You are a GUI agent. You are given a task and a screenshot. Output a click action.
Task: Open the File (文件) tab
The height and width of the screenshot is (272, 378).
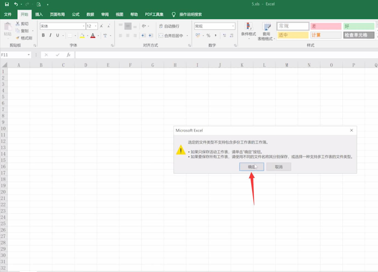coord(8,14)
